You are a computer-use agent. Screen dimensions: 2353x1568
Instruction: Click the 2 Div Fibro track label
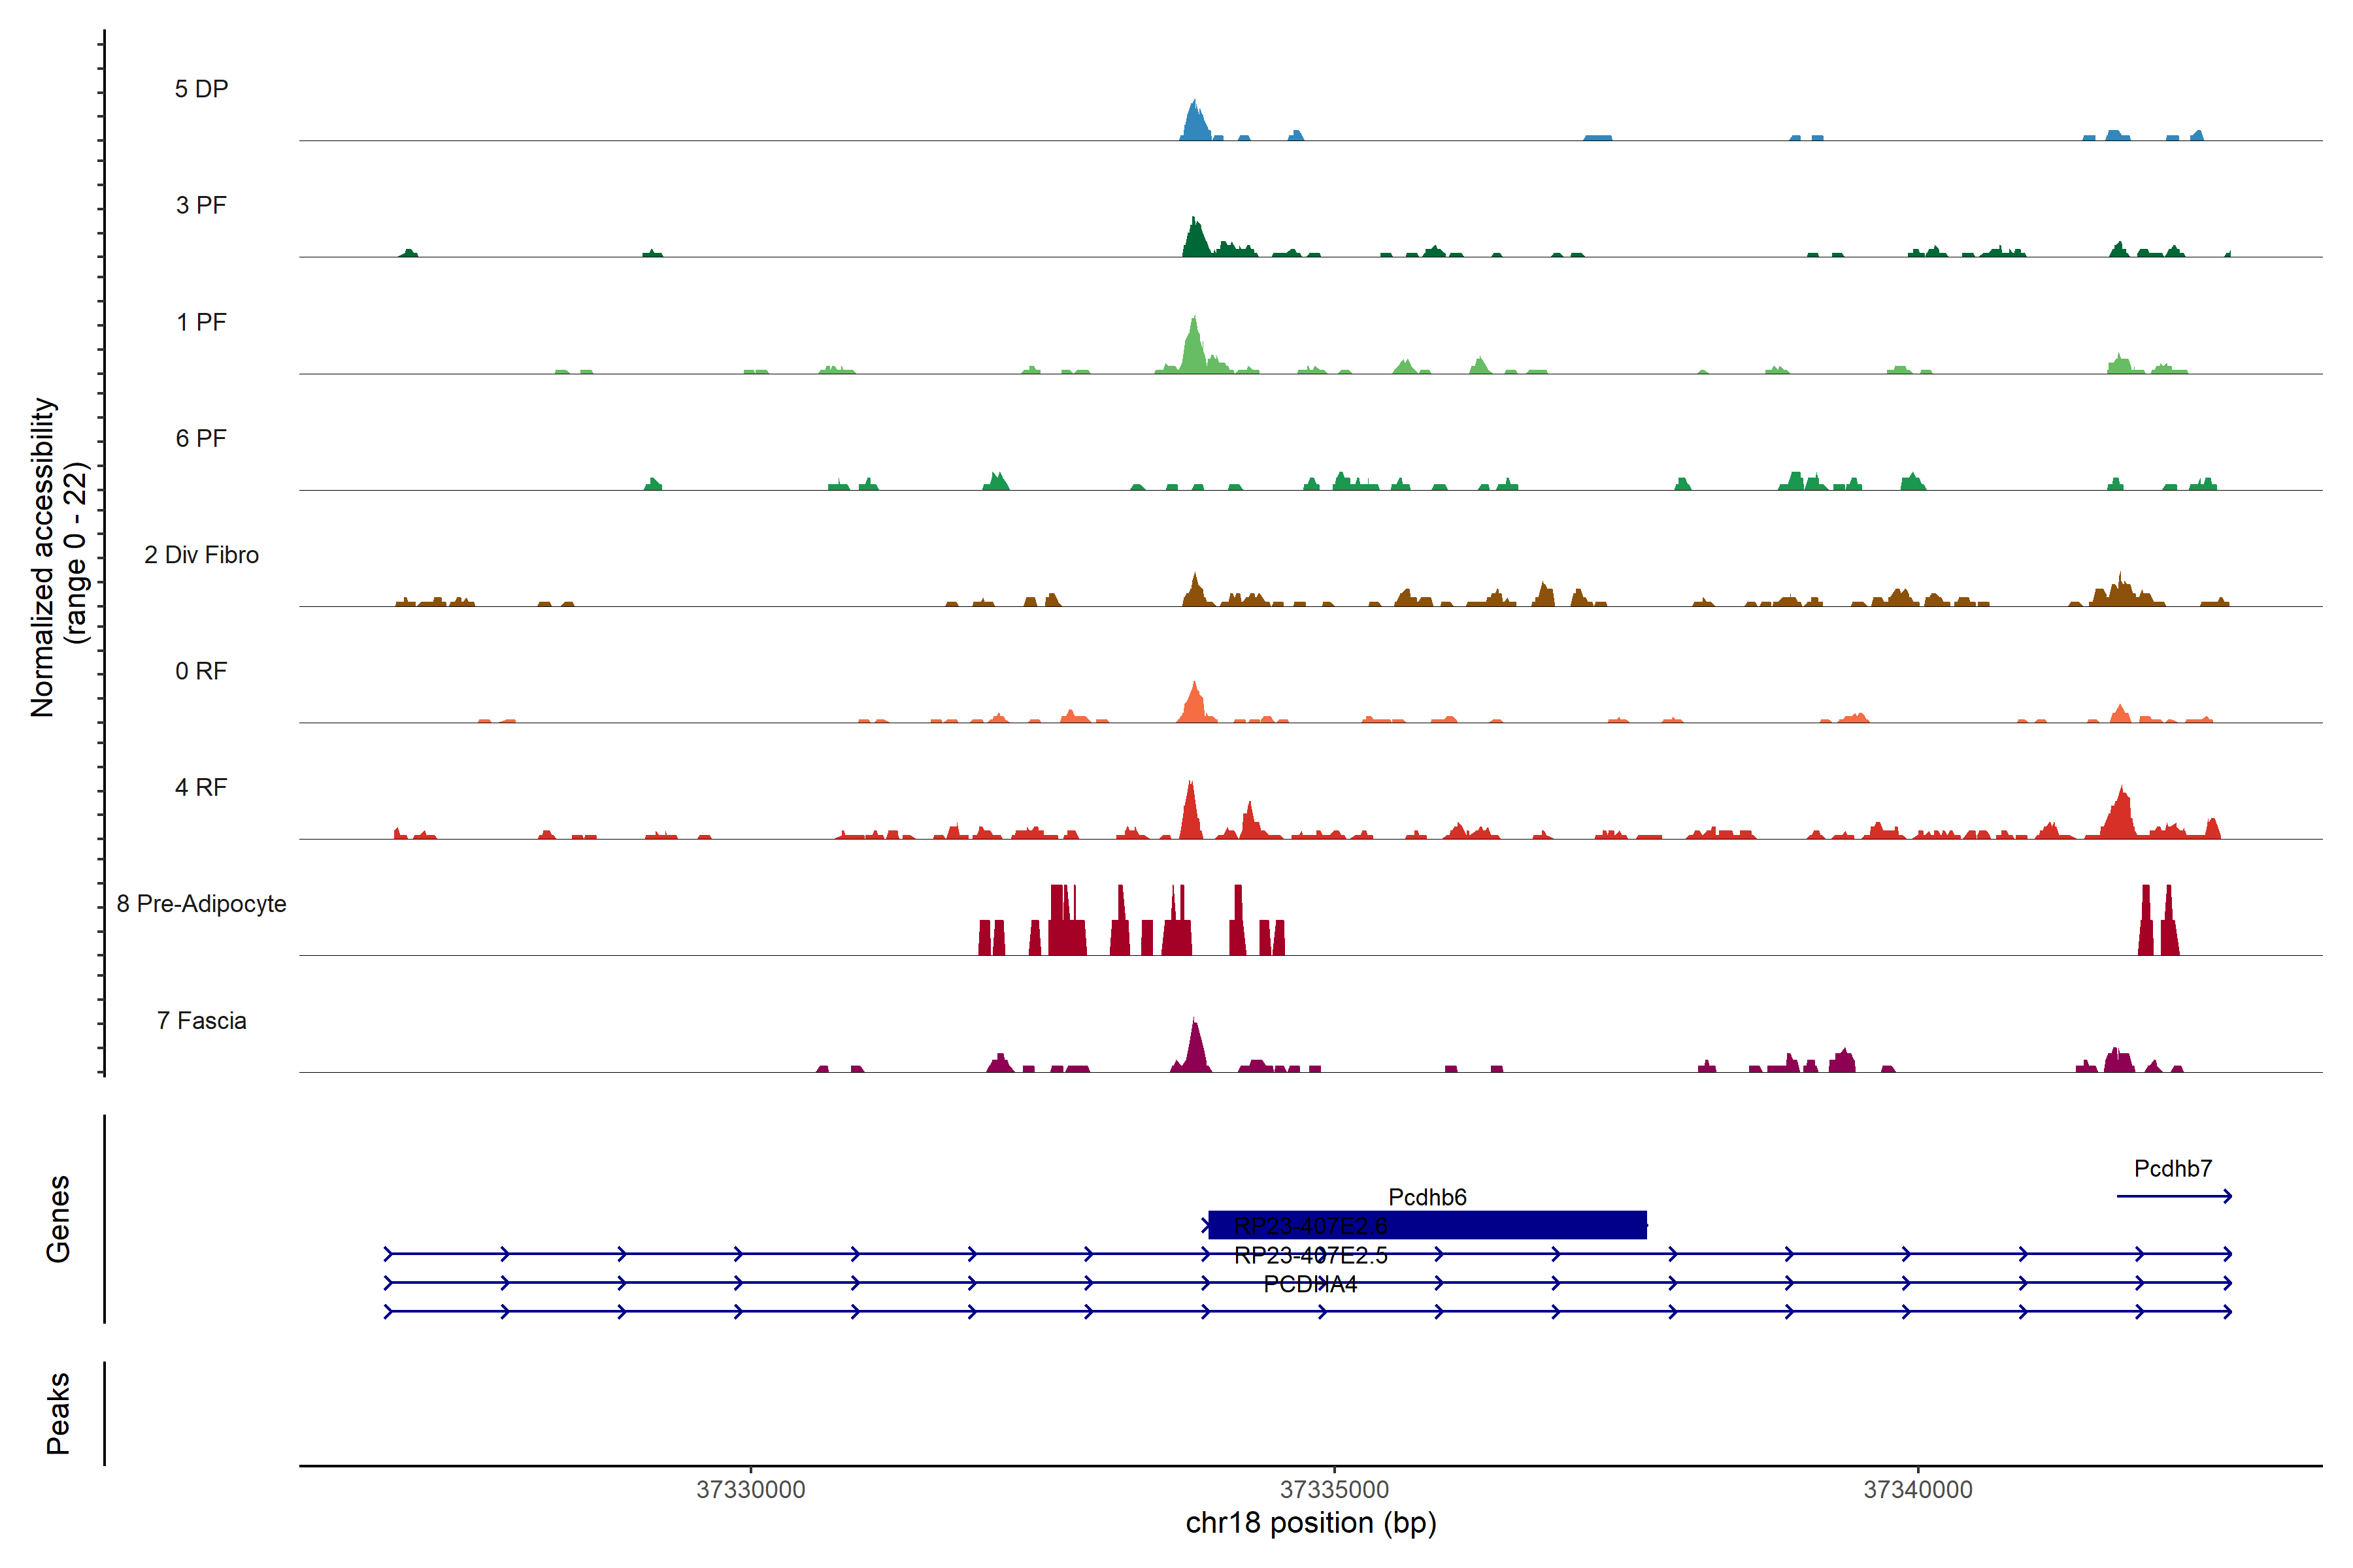click(x=201, y=555)
